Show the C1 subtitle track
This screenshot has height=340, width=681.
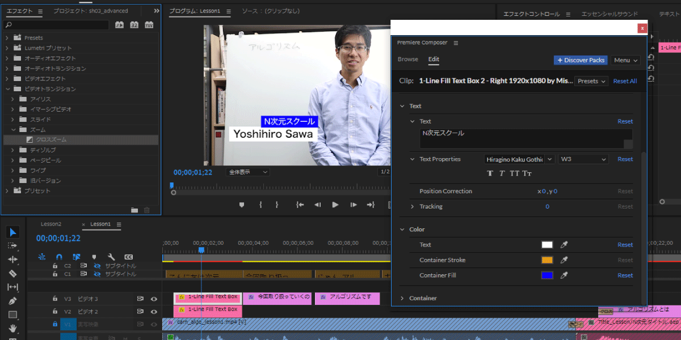[97, 274]
